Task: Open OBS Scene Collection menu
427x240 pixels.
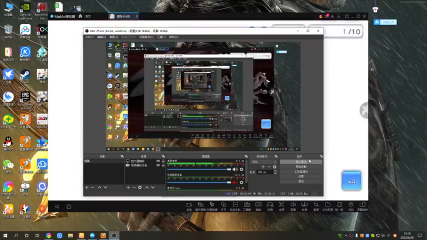Action: (x=146, y=37)
